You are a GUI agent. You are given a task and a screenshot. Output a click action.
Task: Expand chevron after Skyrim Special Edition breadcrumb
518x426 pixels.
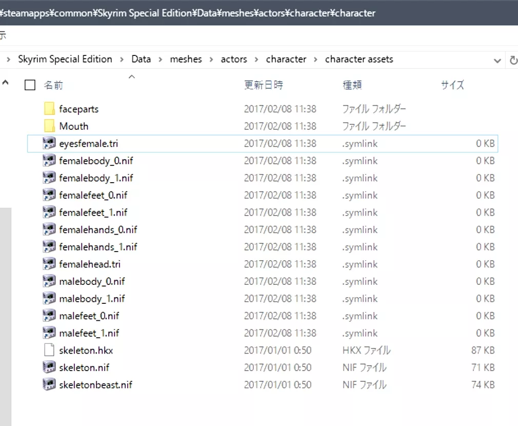(122, 60)
